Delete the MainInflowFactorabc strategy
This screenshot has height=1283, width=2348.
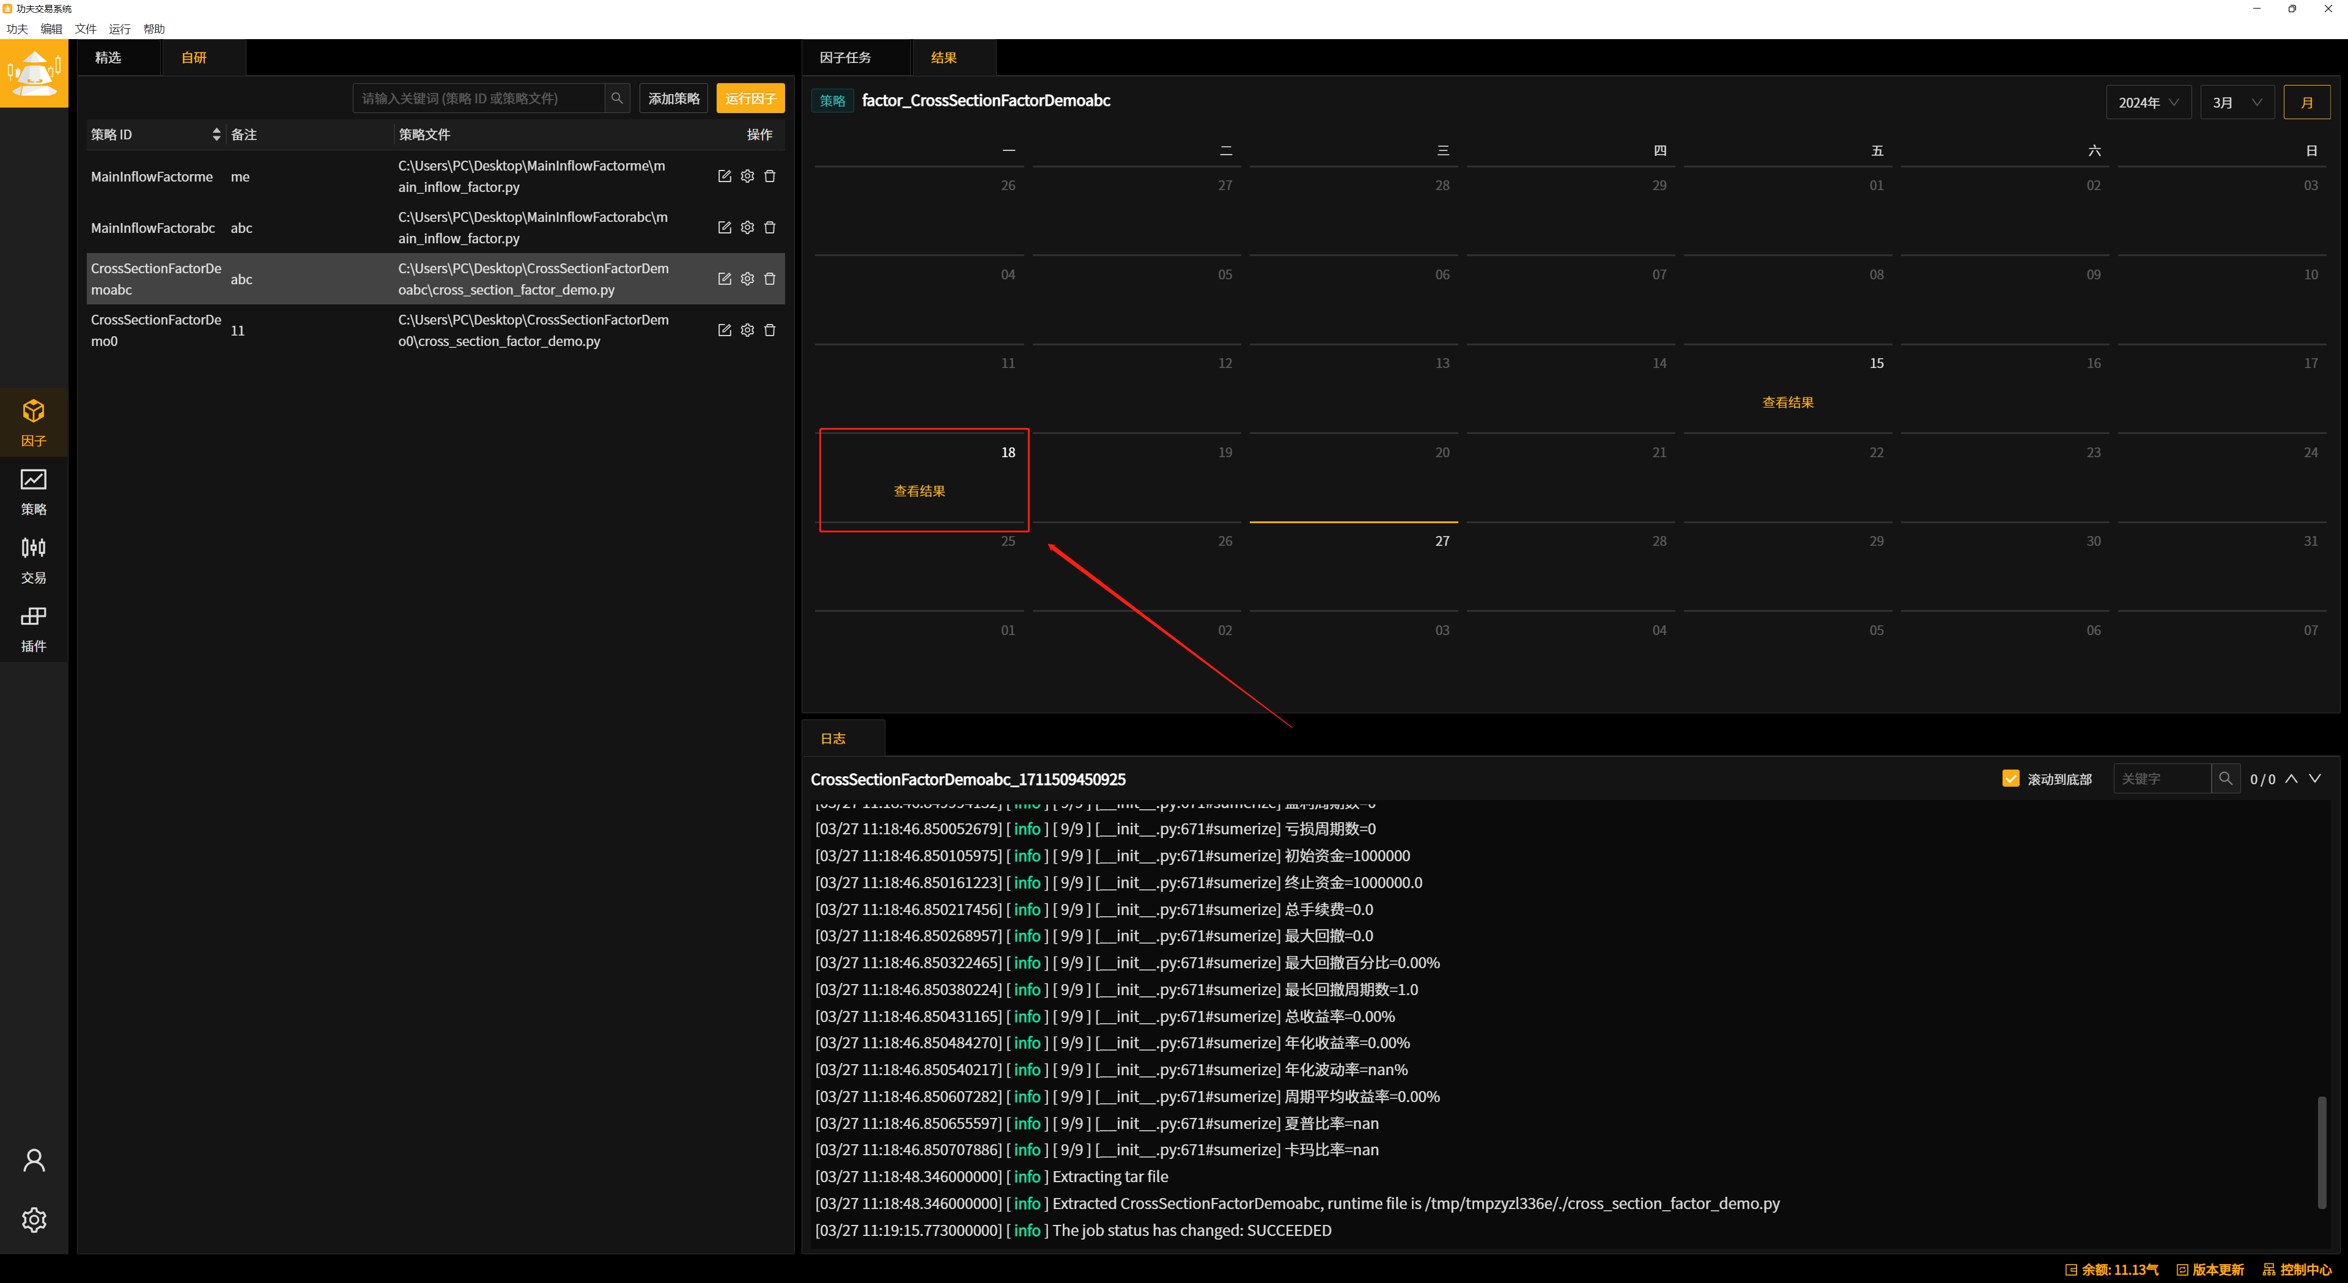coord(770,228)
